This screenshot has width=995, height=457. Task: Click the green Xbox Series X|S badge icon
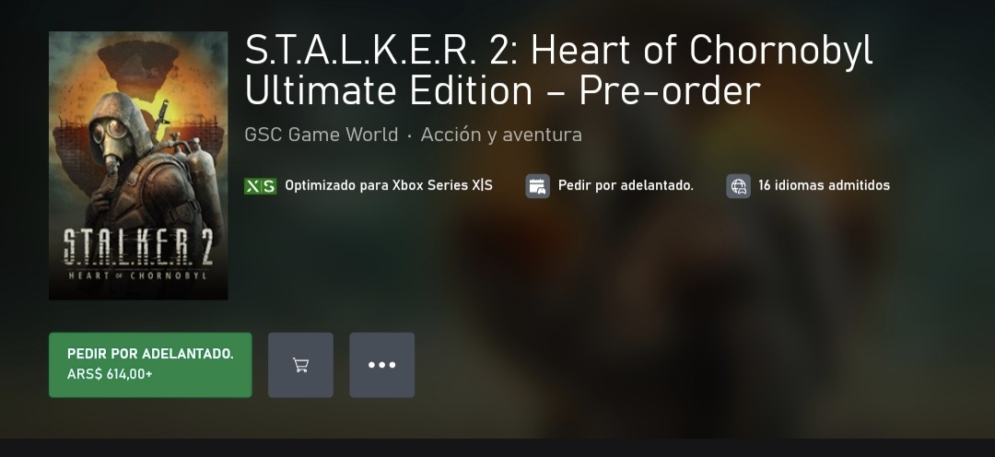click(x=260, y=186)
